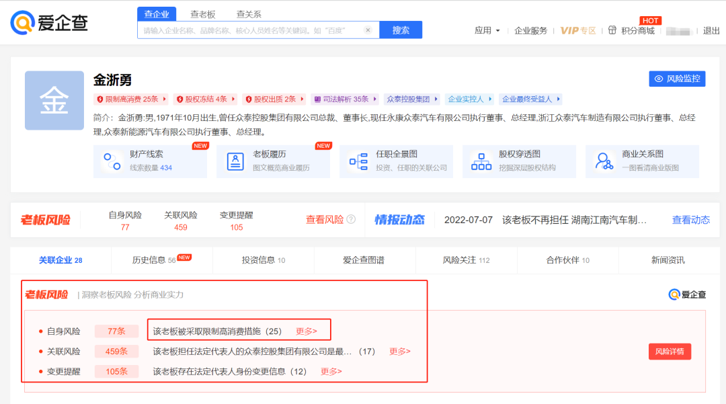Select 新闻资讯 tab
The height and width of the screenshot is (404, 726).
click(x=668, y=260)
